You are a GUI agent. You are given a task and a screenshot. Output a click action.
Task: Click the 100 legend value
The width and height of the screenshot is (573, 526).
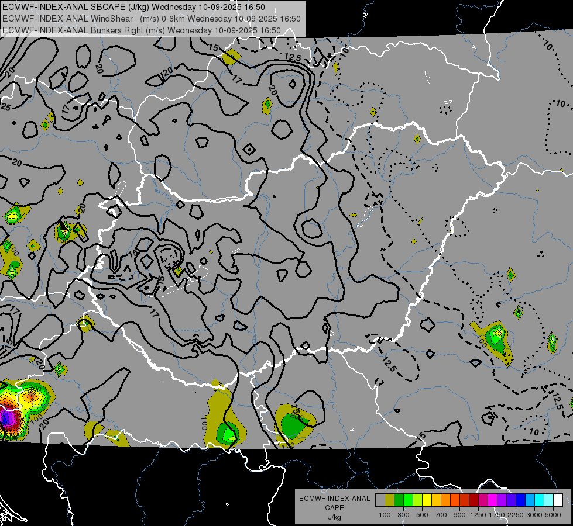pos(385,515)
